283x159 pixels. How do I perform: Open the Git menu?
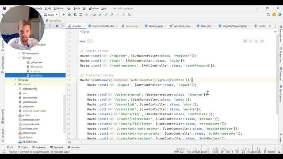click(84, 8)
